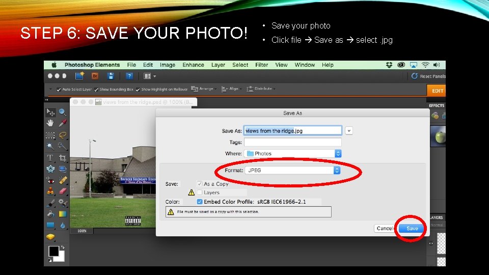Select the Crop tool

click(62, 158)
